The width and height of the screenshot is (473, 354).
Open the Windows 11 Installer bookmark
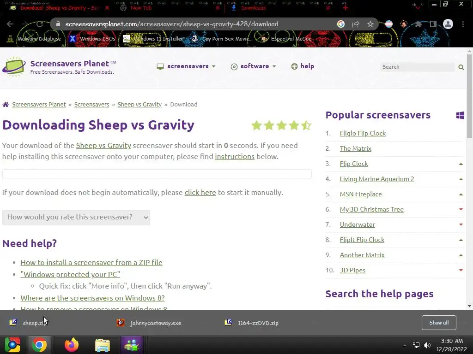(x=153, y=39)
